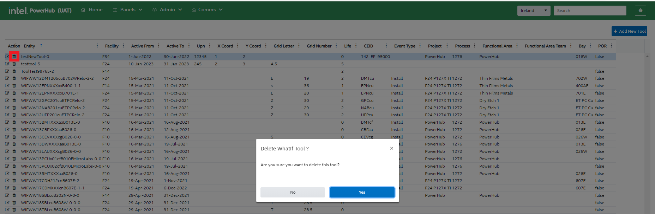Open the Active From column menu dots
The width and height of the screenshot is (655, 214).
159,46
